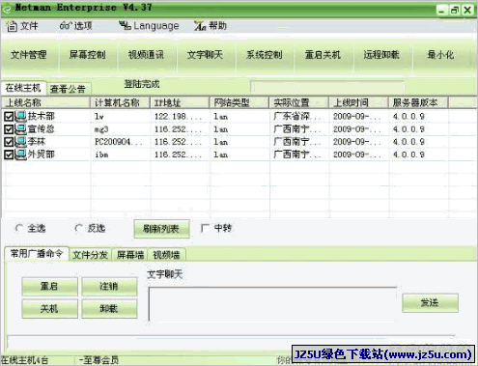This screenshot has height=366, width=478.
Task: Click the 文件 menu icon
Action: 12,26
